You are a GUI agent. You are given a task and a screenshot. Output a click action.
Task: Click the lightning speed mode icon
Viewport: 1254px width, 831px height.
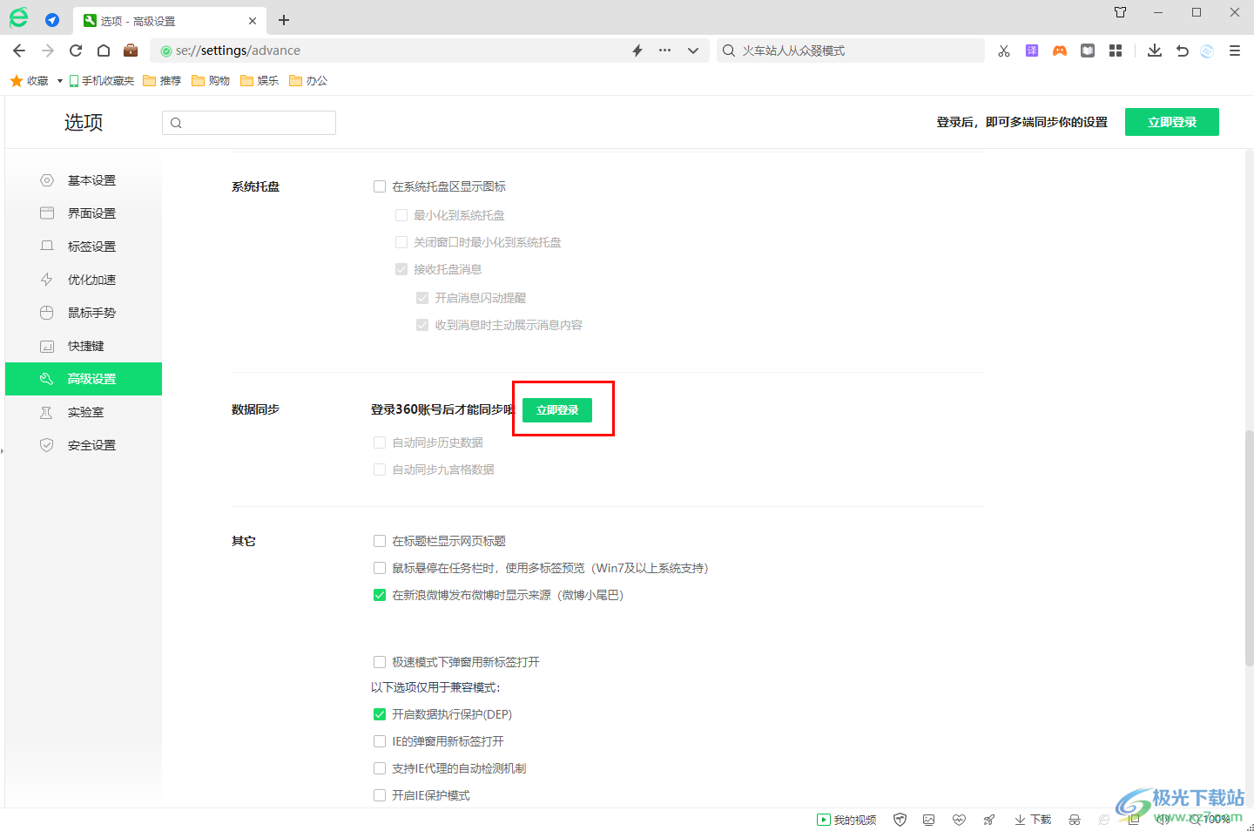(x=637, y=51)
